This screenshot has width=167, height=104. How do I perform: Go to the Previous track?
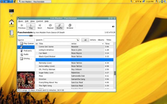[22, 27]
